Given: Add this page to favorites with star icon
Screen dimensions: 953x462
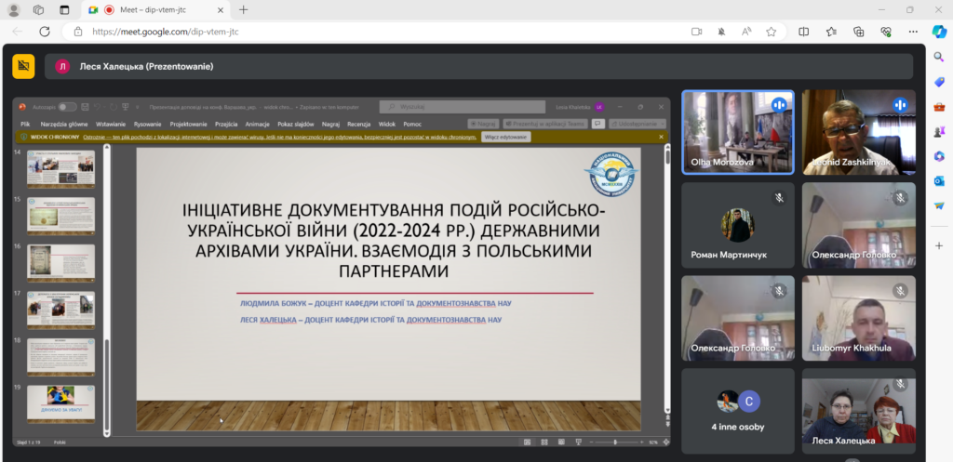Looking at the screenshot, I should tap(771, 32).
